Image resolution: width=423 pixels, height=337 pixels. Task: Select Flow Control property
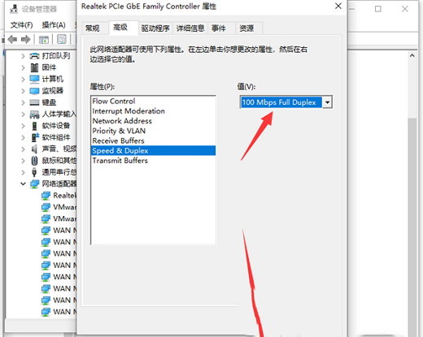[x=153, y=102]
